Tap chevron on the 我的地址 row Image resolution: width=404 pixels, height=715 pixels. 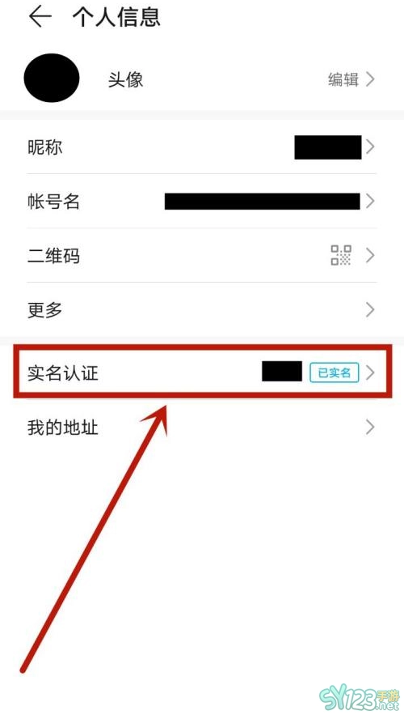370,428
